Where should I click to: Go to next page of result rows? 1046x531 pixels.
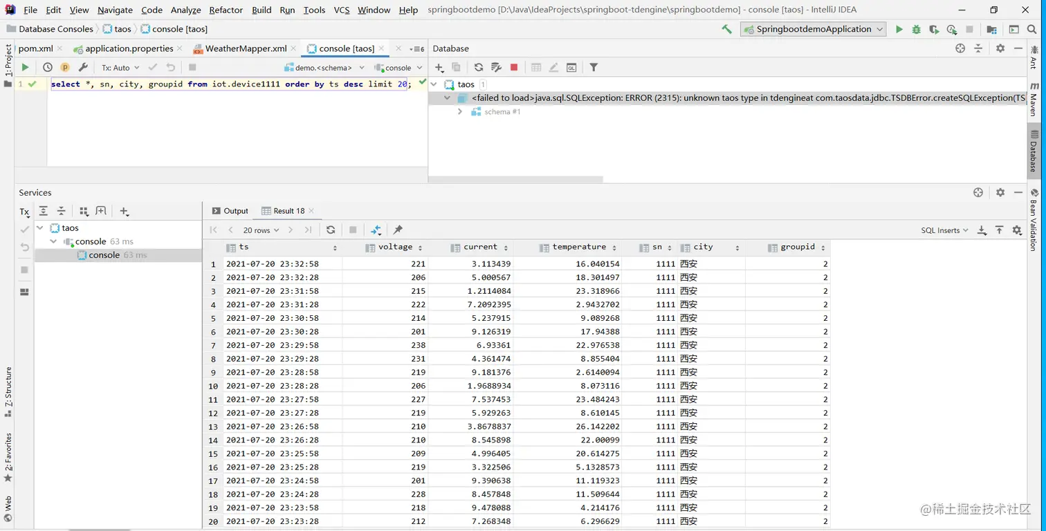click(x=291, y=230)
